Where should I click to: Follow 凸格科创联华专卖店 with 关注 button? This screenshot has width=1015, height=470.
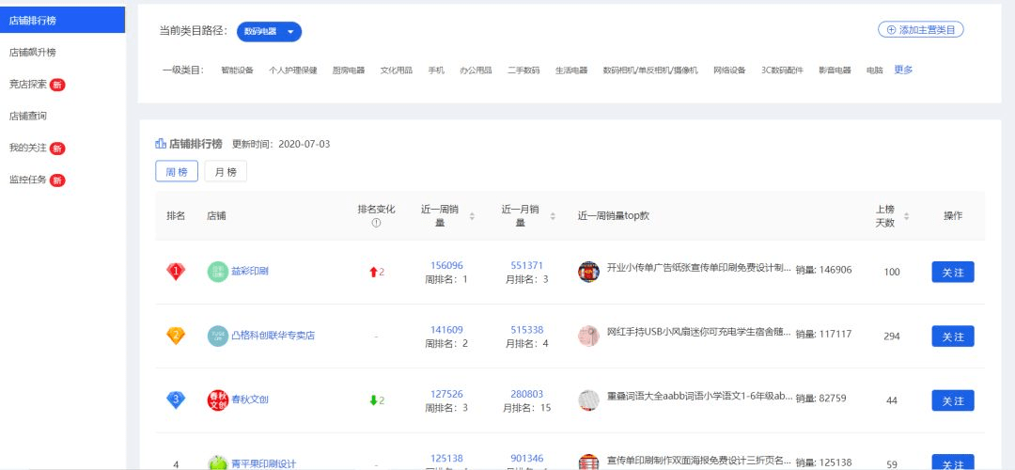coord(953,336)
